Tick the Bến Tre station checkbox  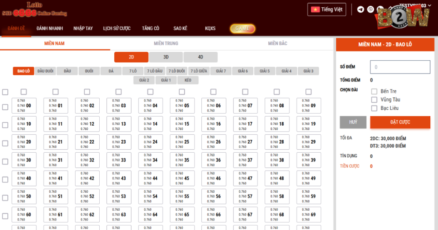374,91
